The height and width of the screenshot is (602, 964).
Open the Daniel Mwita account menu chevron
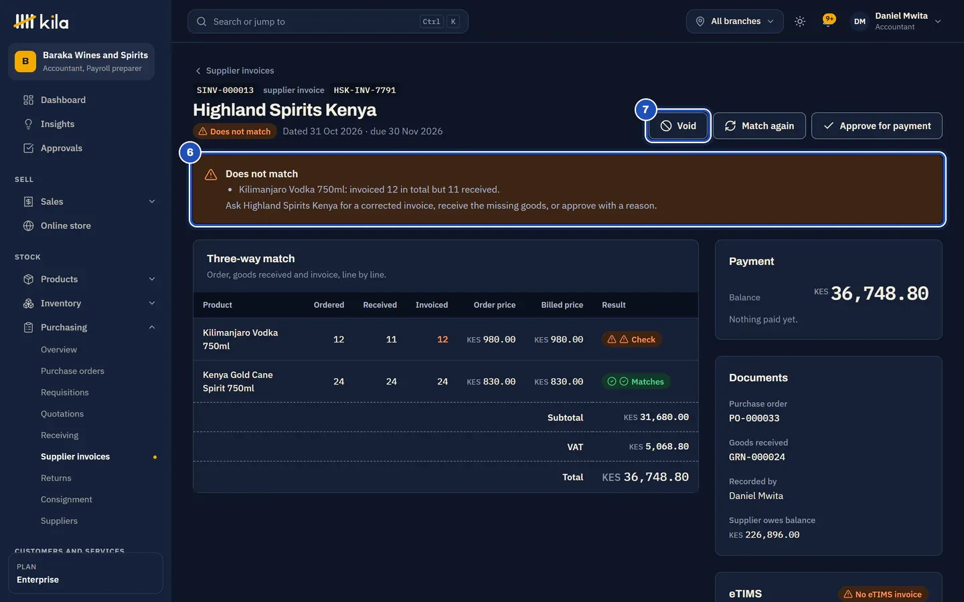pos(938,21)
